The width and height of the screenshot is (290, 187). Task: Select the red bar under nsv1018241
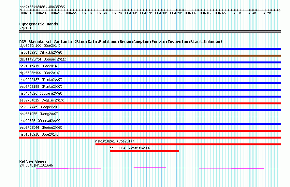click(x=188, y=144)
